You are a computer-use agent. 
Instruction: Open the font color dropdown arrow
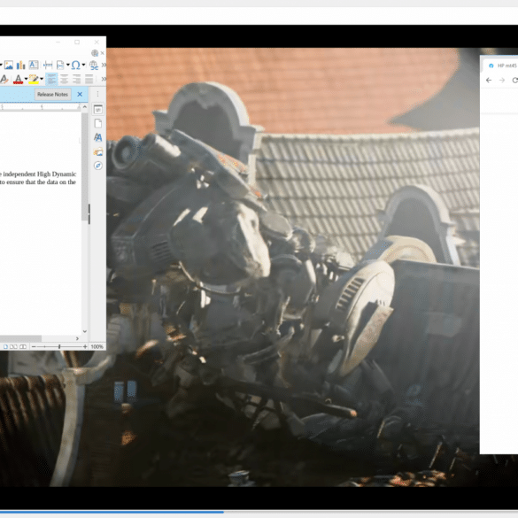[26, 79]
